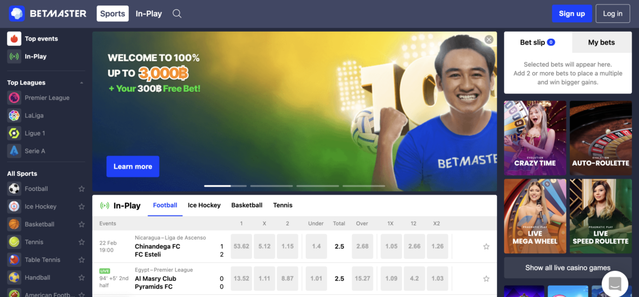Image resolution: width=639 pixels, height=297 pixels.
Task: Select the Ice Hockey in-play tab
Action: tap(204, 205)
